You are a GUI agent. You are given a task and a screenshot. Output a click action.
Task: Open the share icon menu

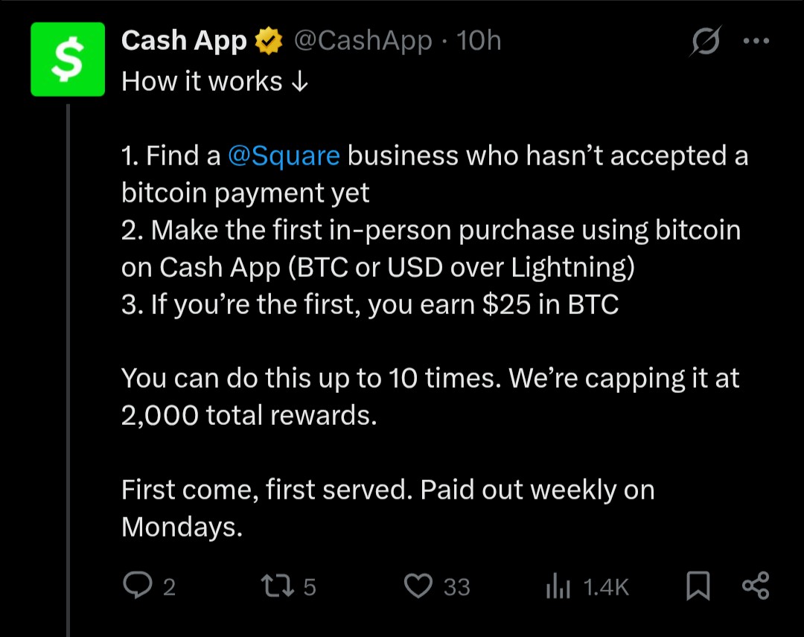coord(755,586)
